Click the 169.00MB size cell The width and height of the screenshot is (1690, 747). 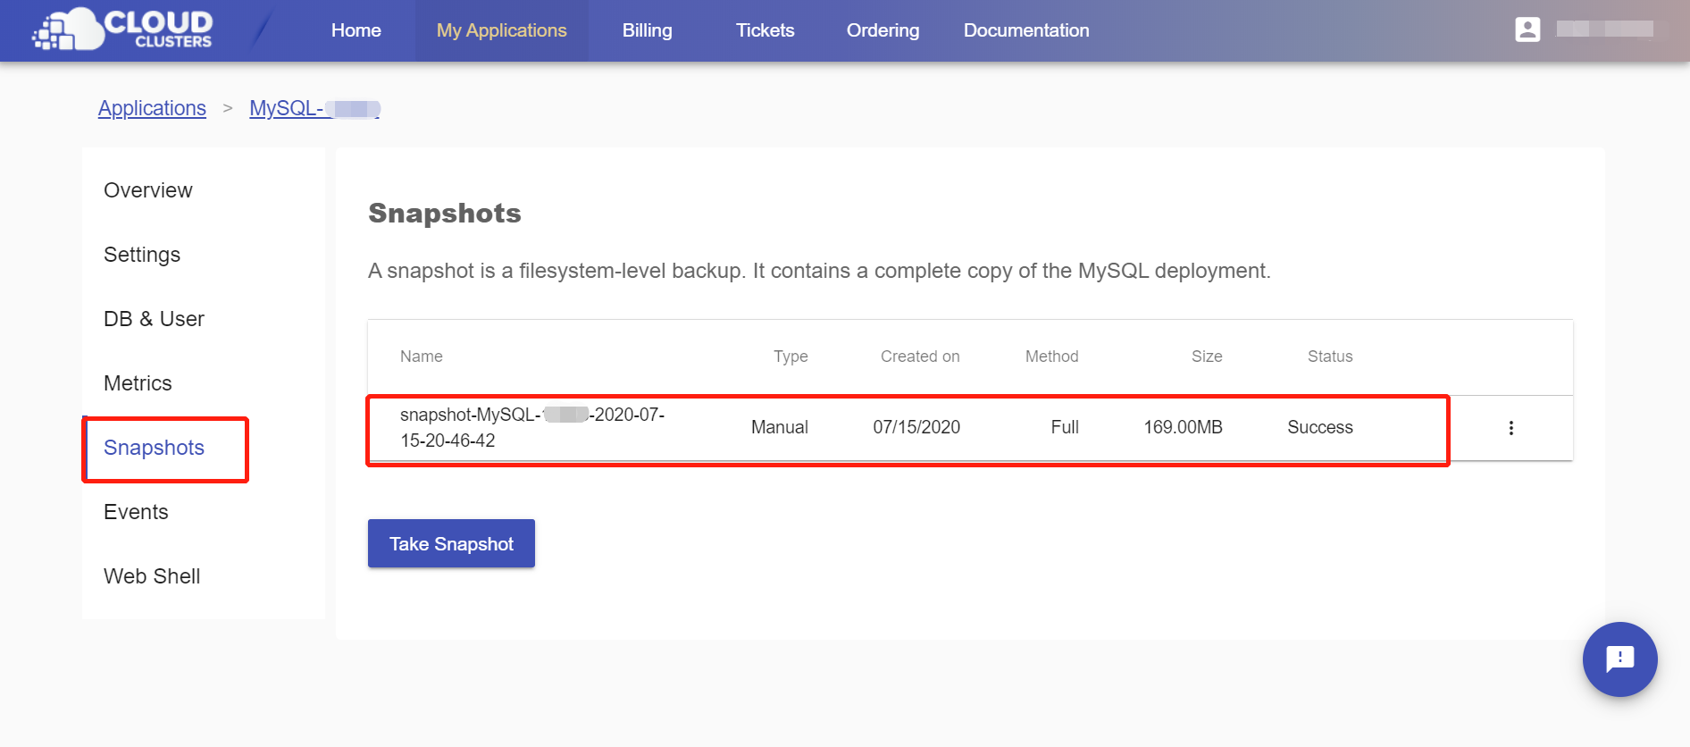[x=1183, y=427]
